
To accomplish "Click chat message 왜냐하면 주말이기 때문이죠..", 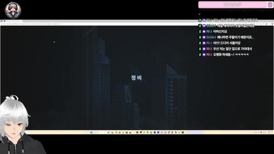I will (x=235, y=37).
